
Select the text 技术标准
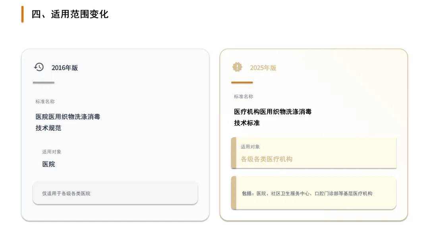[247, 123]
